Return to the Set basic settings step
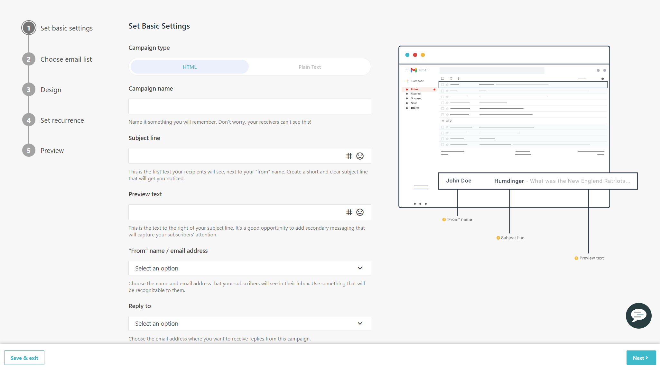 click(29, 28)
